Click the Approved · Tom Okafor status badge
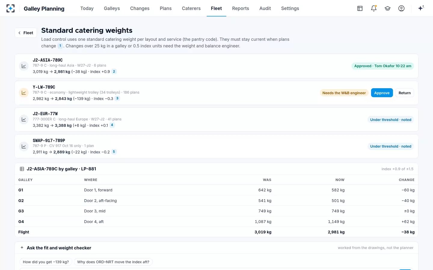The width and height of the screenshot is (433, 270). tap(383, 66)
